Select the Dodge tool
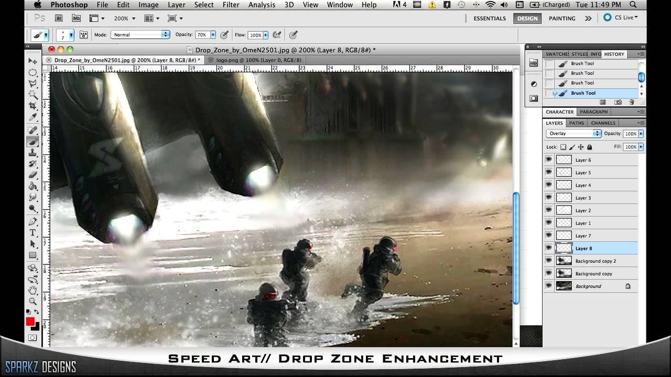Image resolution: width=671 pixels, height=377 pixels. click(x=33, y=208)
